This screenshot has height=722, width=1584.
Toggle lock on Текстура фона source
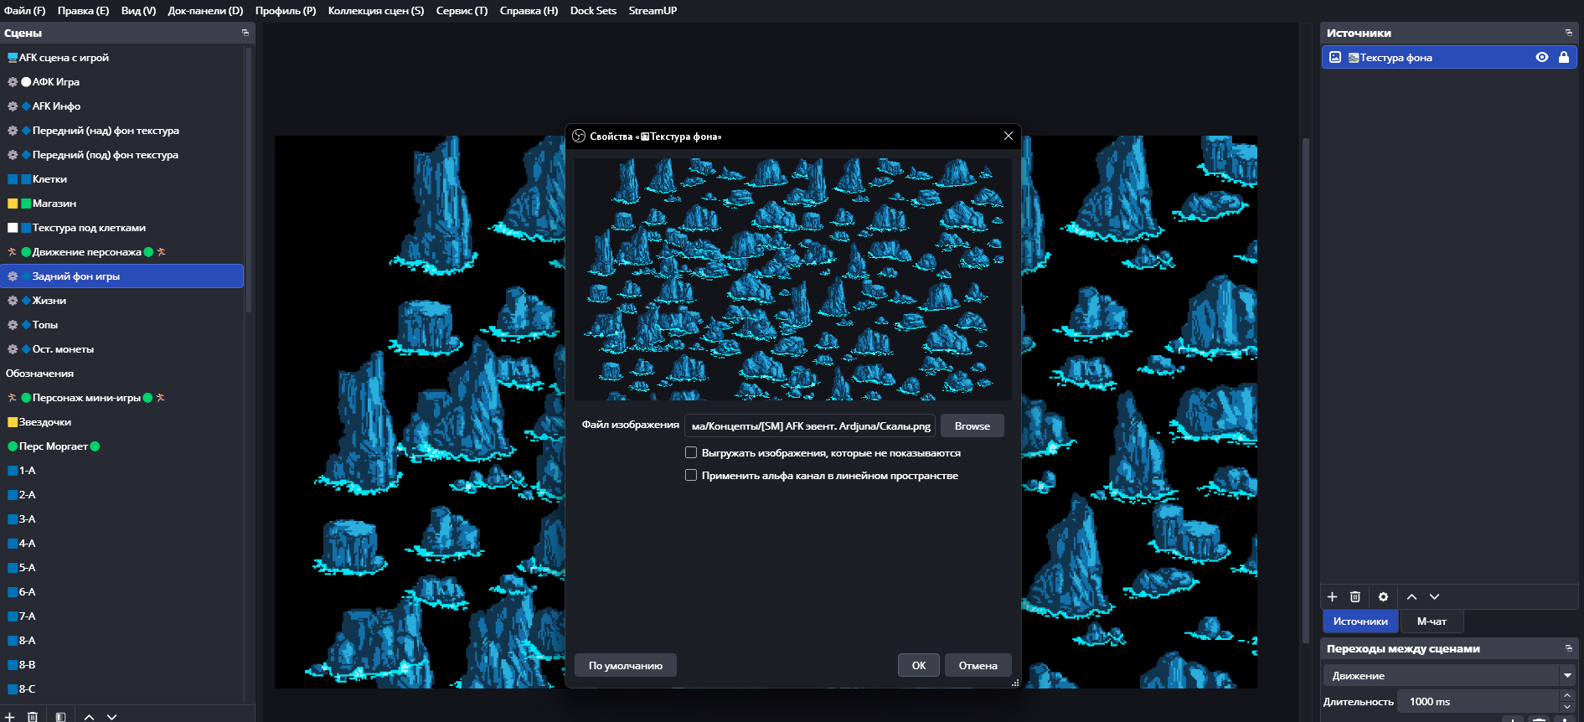point(1563,57)
